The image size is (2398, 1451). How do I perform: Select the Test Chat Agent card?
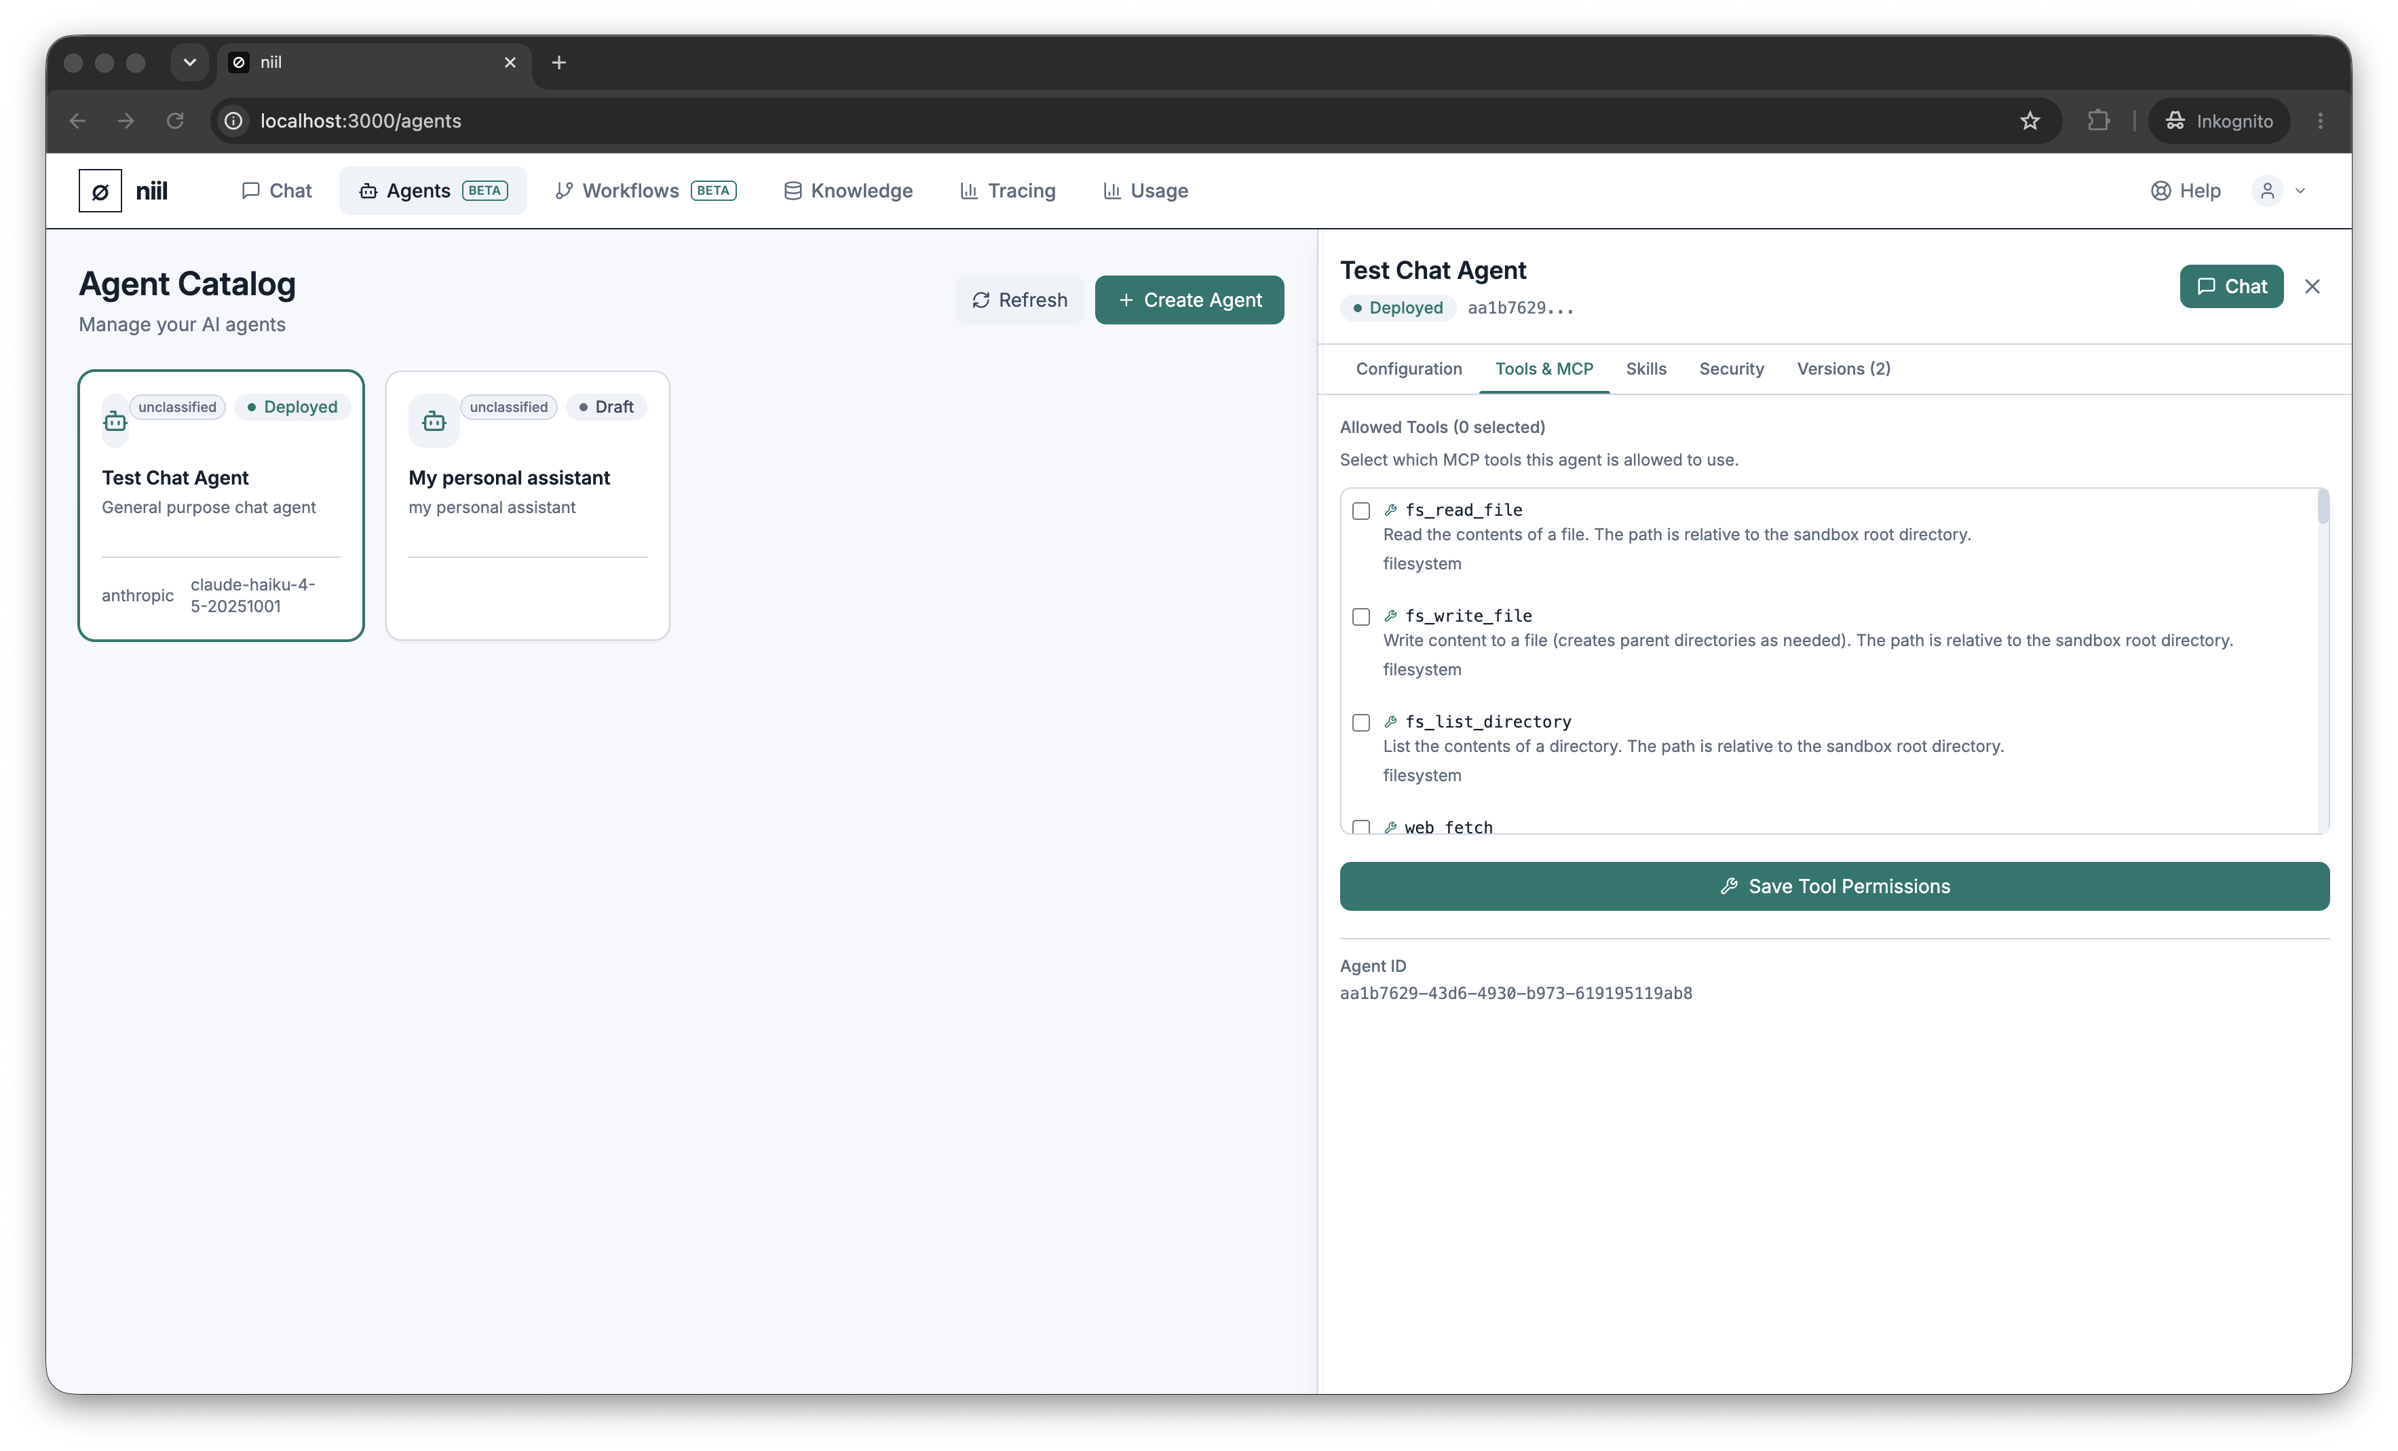[x=221, y=505]
